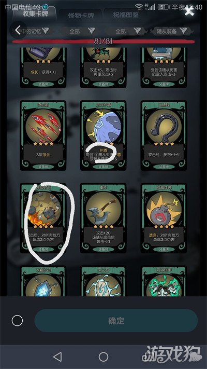This screenshot has width=207, height=369.
Task: Toggle the circle radio button beside 确定
Action: [18, 321]
